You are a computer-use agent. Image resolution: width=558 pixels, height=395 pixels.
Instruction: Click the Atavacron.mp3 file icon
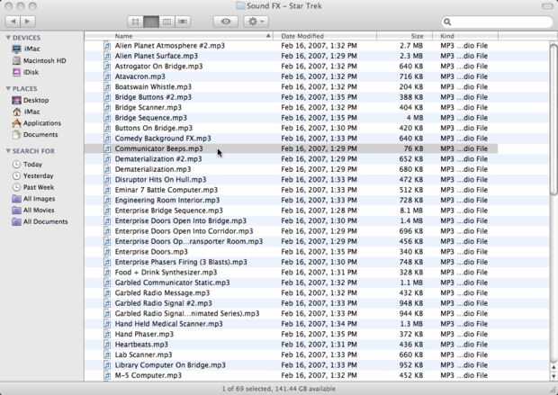point(107,76)
